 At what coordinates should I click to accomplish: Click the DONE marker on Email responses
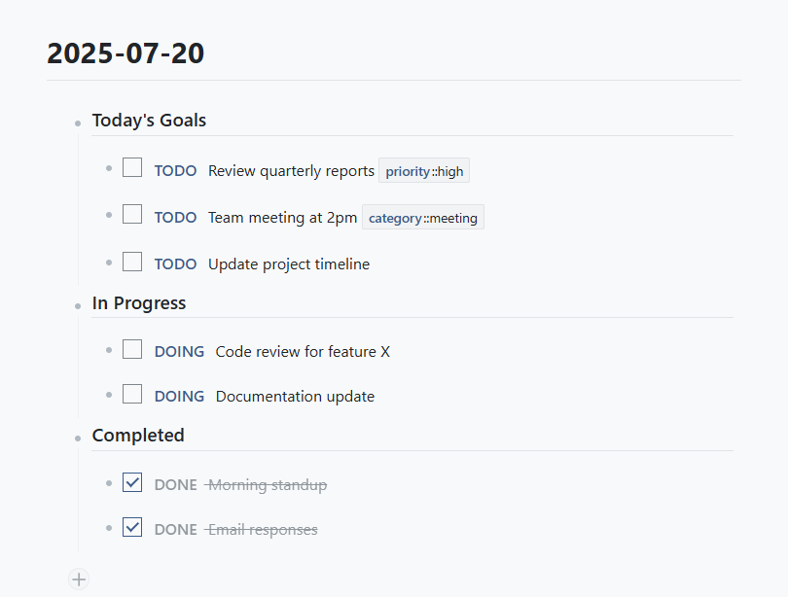(175, 530)
